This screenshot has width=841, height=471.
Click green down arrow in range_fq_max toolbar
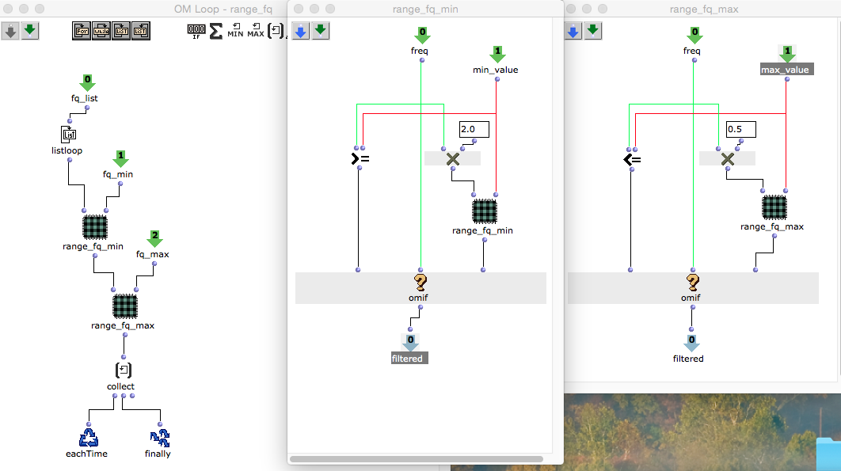(x=592, y=31)
